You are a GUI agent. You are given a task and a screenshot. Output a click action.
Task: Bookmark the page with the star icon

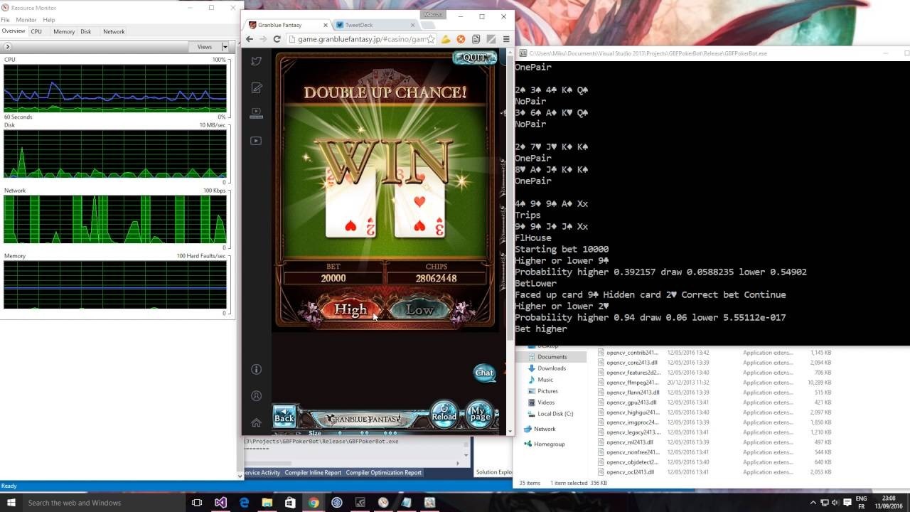430,39
